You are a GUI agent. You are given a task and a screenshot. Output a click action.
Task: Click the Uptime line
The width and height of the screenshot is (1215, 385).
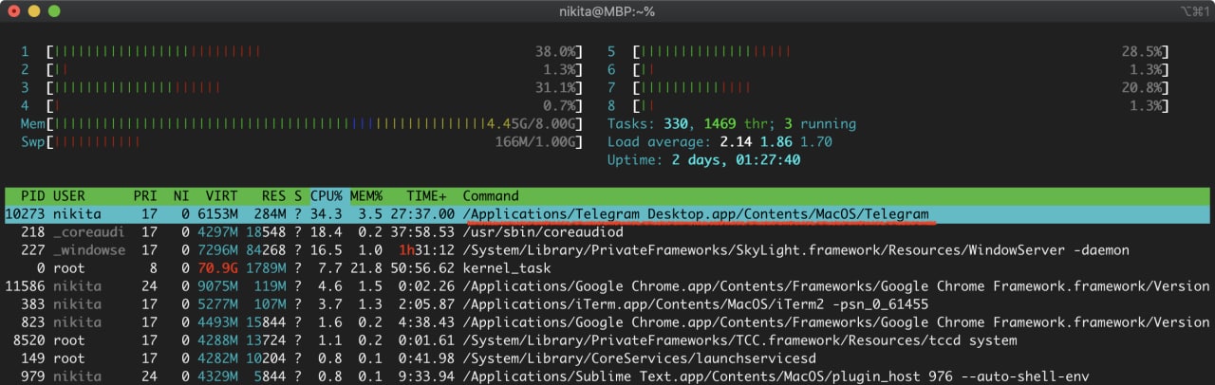[703, 160]
